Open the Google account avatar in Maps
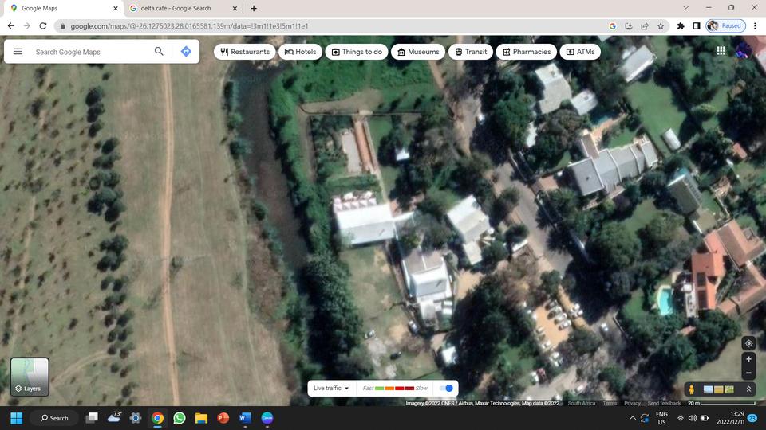766x430 pixels. (x=744, y=51)
